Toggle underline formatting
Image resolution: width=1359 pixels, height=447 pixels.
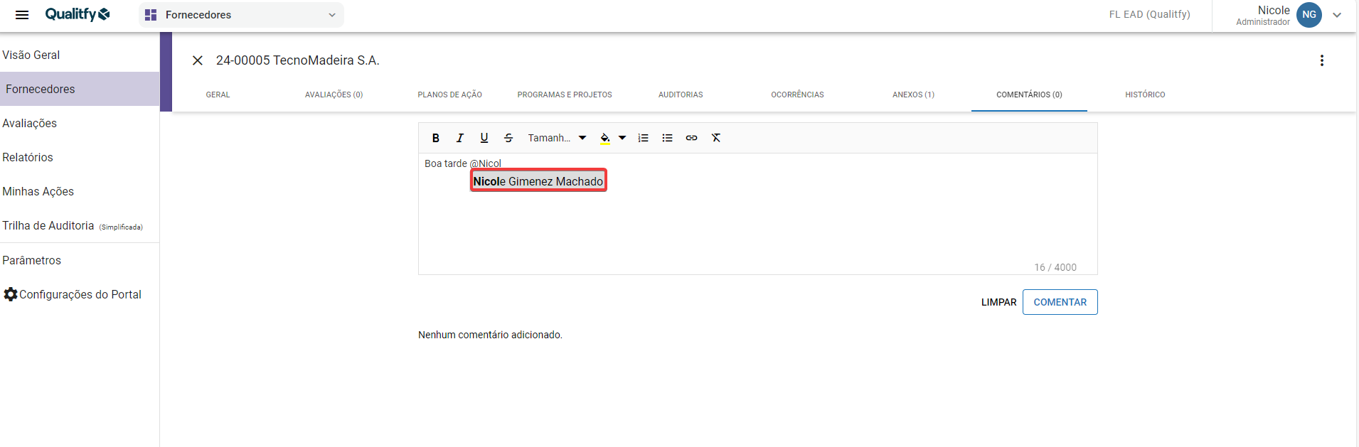(484, 138)
